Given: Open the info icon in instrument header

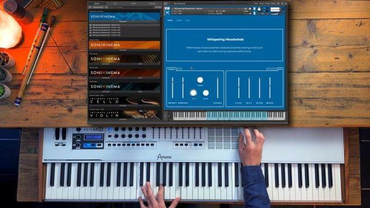Looking at the screenshot, I should pos(250,9).
